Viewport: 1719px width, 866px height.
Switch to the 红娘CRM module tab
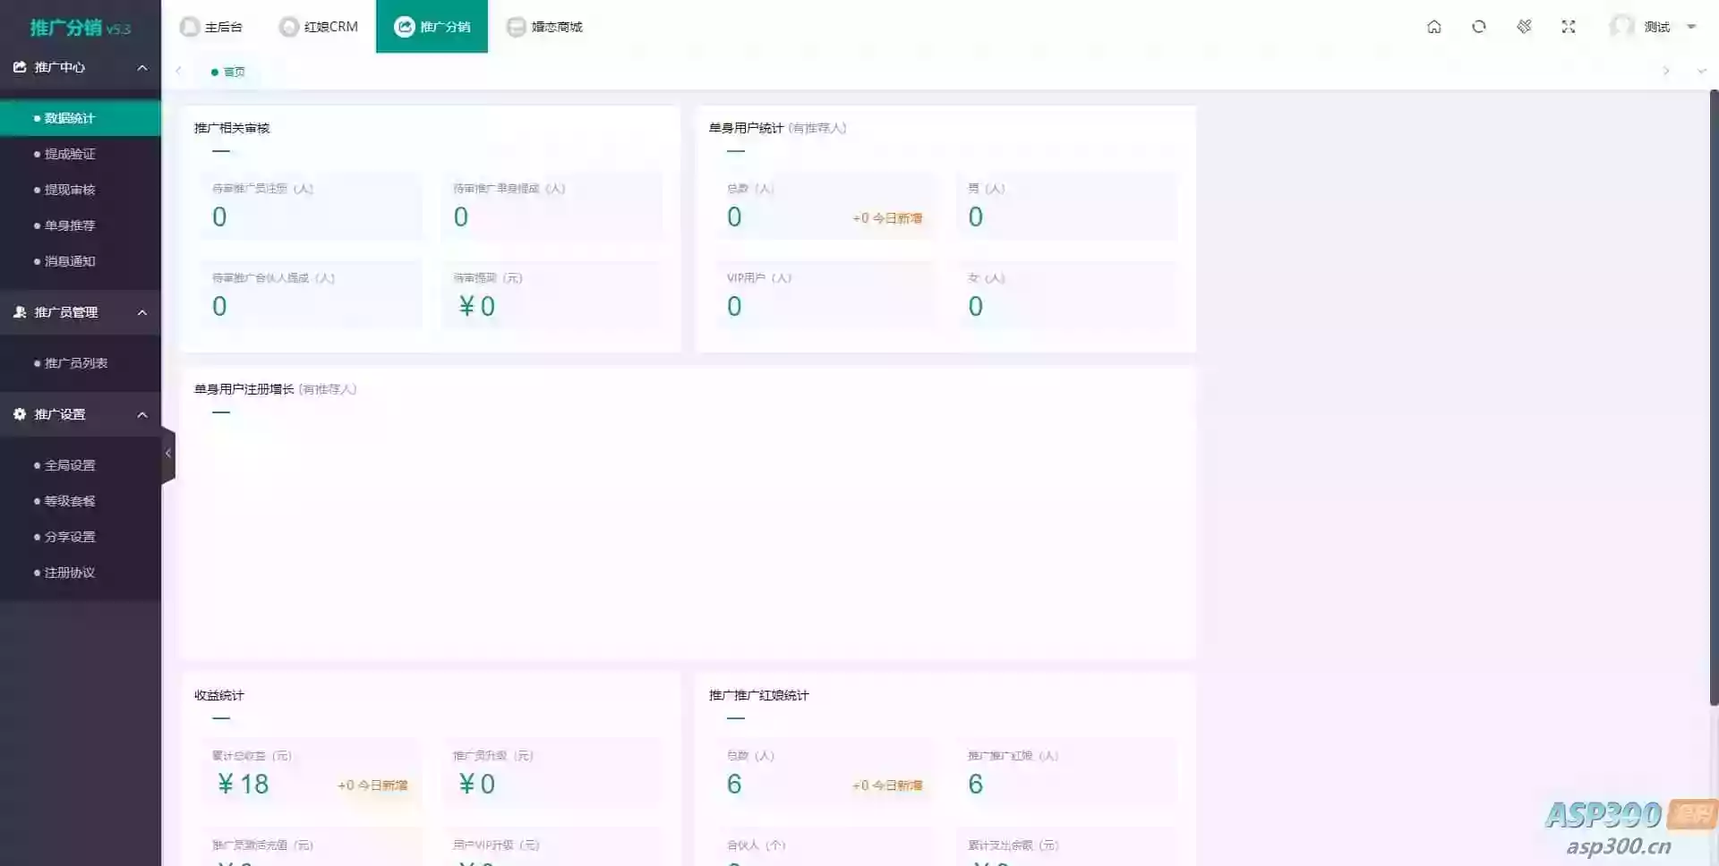click(x=319, y=27)
